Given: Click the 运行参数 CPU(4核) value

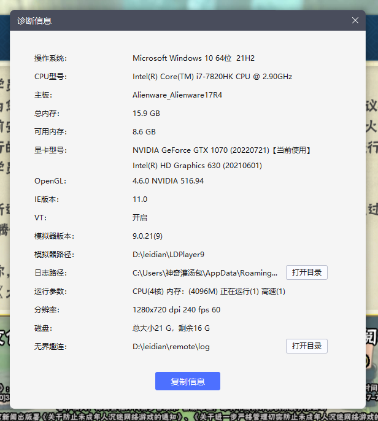Looking at the screenshot, I should point(209,292).
